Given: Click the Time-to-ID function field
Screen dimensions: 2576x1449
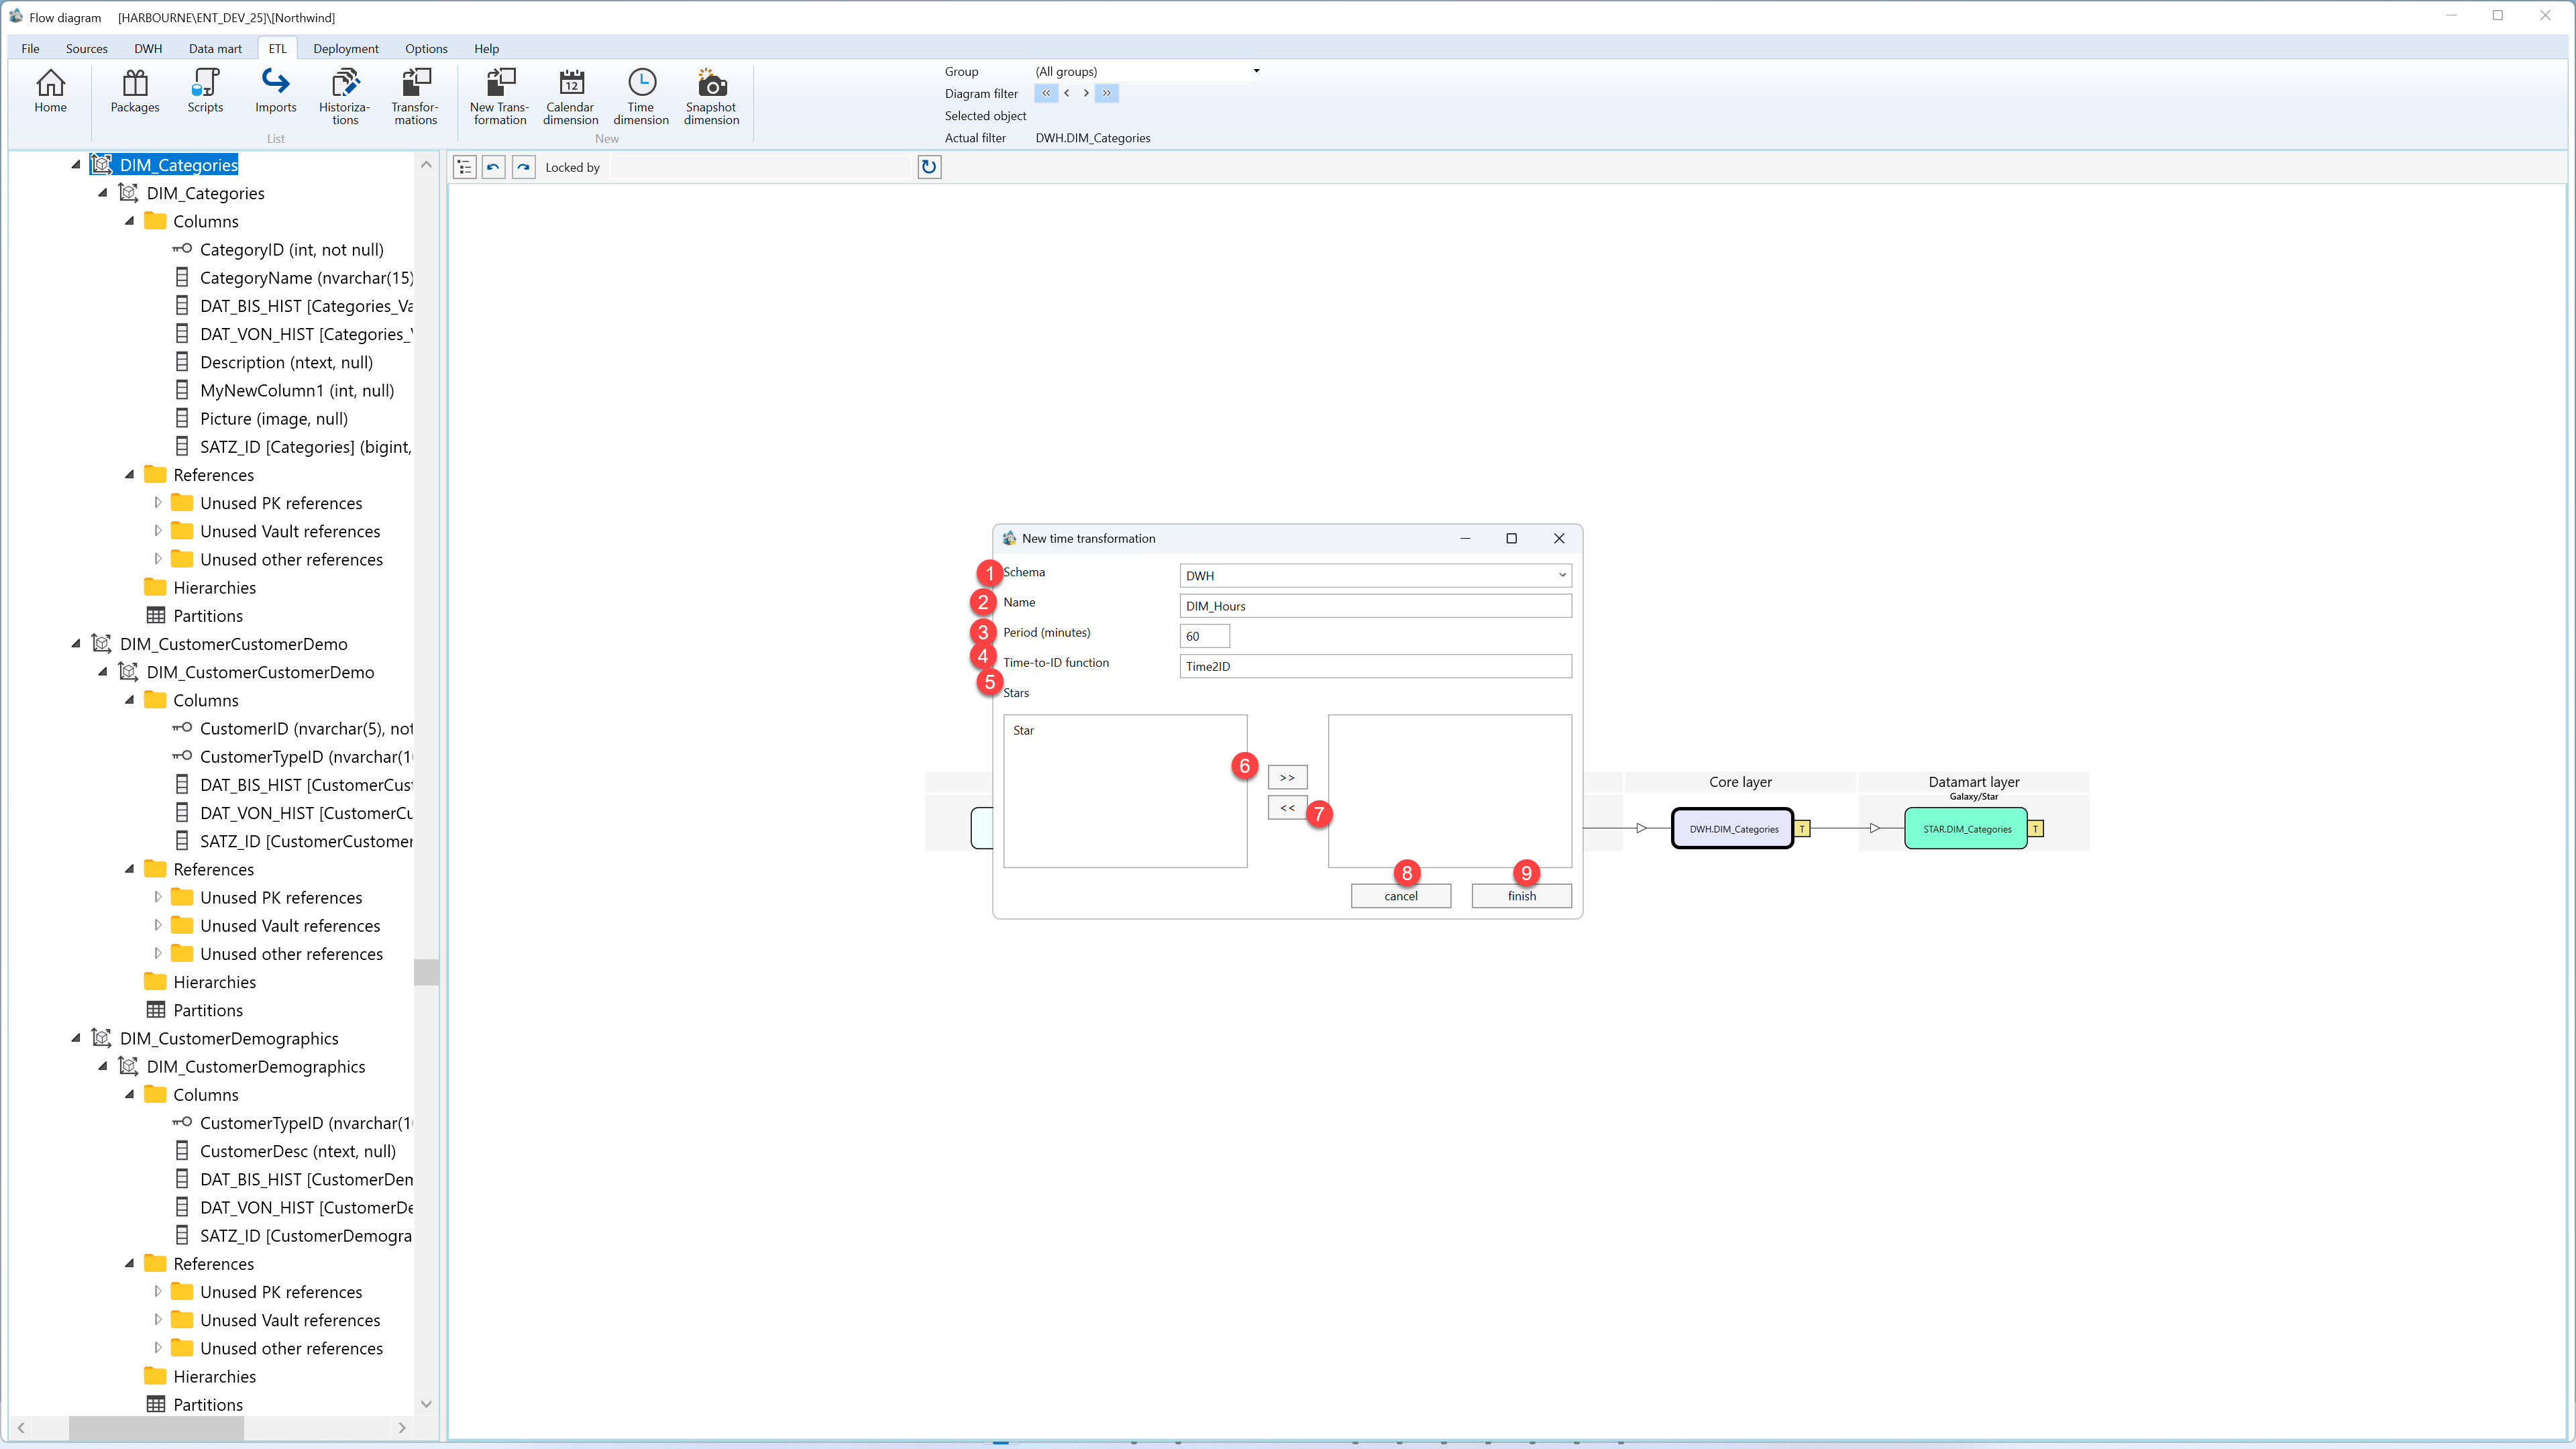Looking at the screenshot, I should [1375, 666].
